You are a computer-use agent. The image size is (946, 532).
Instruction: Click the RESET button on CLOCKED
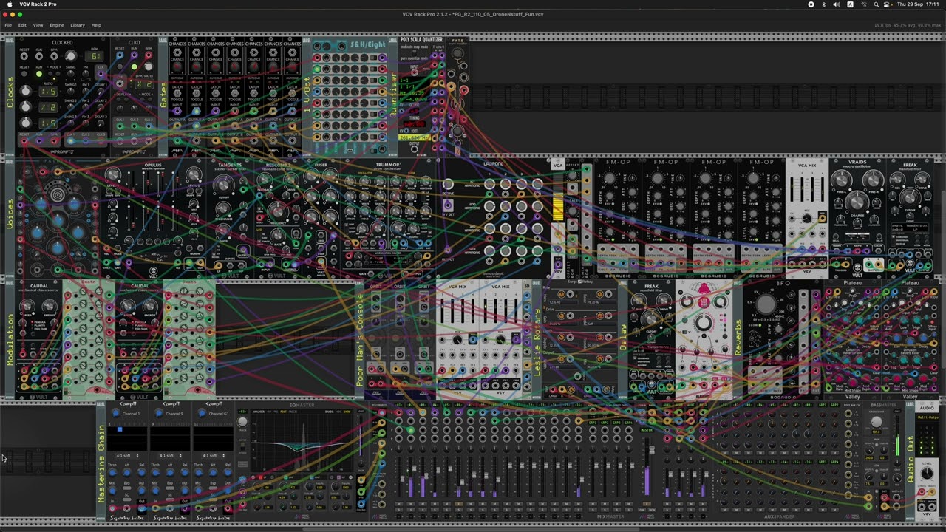tap(24, 73)
